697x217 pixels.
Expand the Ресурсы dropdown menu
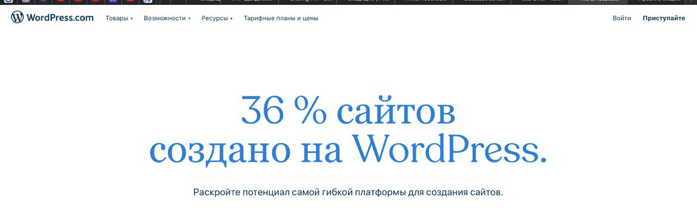[217, 18]
